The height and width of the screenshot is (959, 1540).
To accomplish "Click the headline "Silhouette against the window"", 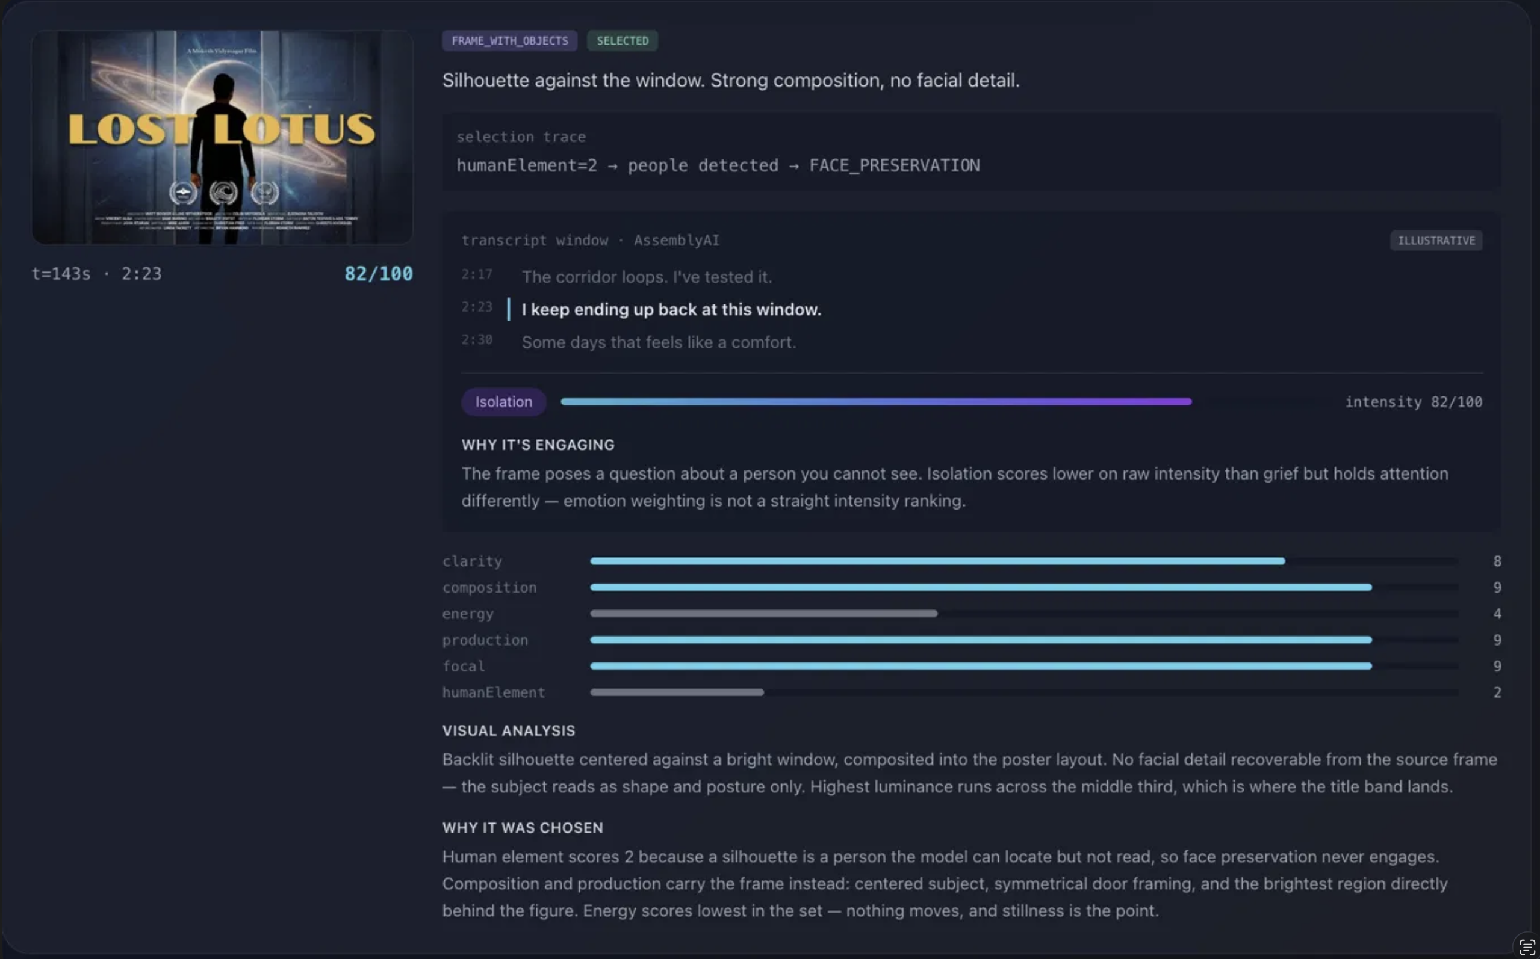I will point(731,81).
